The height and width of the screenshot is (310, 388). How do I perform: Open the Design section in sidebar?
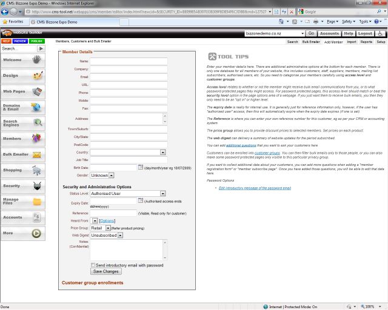point(22,76)
